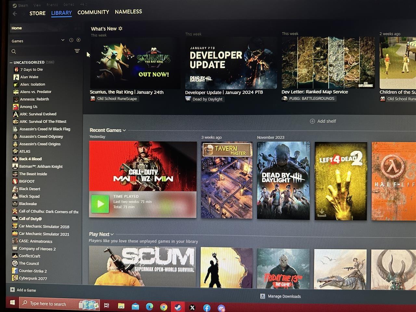Open the COMMUNITY tab
The width and height of the screenshot is (416, 312).
pyautogui.click(x=93, y=12)
